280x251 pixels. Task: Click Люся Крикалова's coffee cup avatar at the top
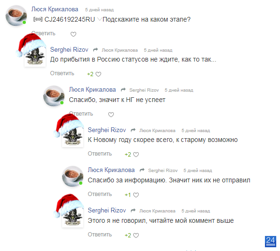click(x=16, y=16)
